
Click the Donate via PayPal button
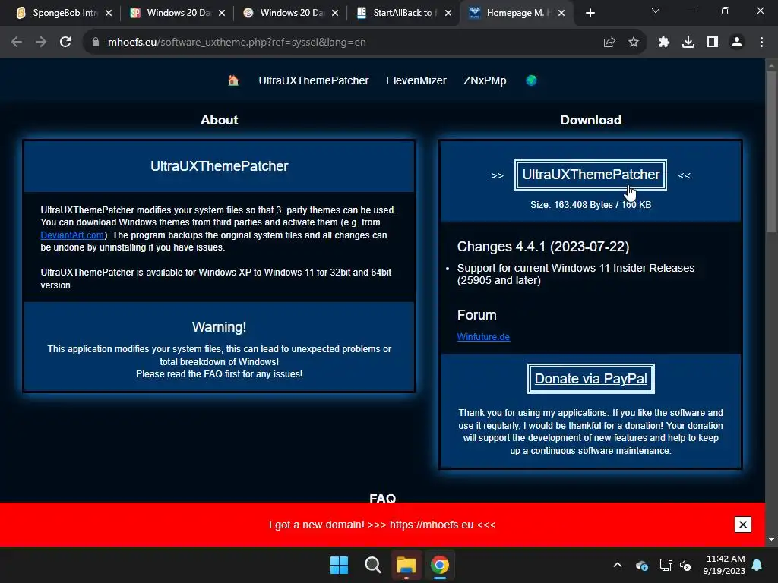(x=590, y=379)
